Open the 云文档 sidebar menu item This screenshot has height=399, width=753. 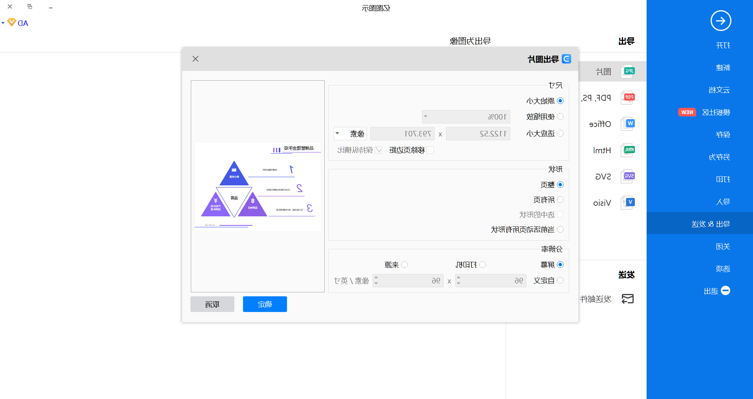click(x=719, y=90)
